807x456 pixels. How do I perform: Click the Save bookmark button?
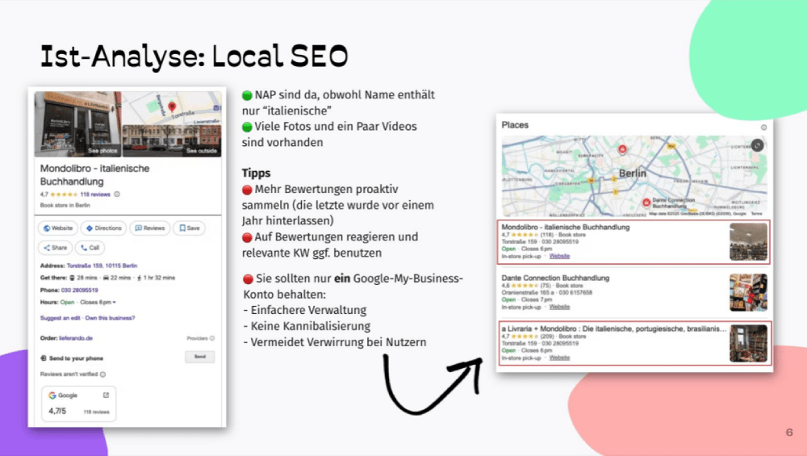point(190,228)
